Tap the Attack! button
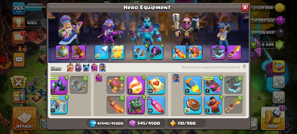This screenshot has width=297, height=134. (x=25, y=118)
